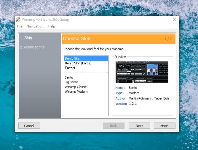Go to the Skin step in sidebar

[26, 38]
